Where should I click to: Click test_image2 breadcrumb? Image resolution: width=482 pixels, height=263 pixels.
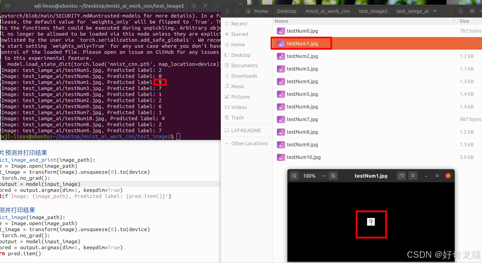click(x=373, y=11)
